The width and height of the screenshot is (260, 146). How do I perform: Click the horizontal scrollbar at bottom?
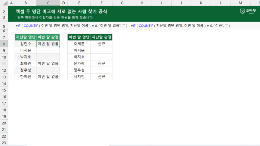pos(185,145)
